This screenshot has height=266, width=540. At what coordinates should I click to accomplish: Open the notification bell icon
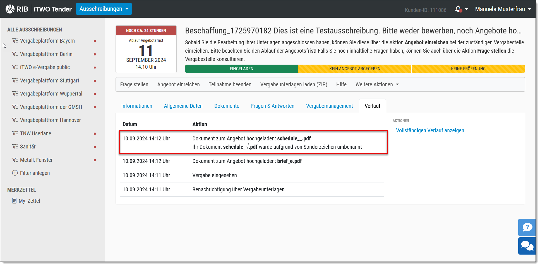tap(458, 9)
